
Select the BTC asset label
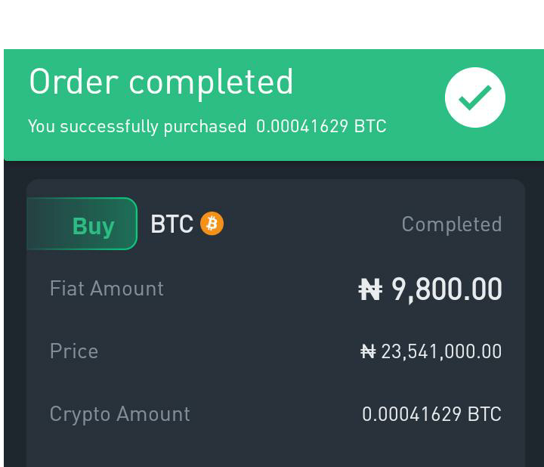pyautogui.click(x=172, y=224)
